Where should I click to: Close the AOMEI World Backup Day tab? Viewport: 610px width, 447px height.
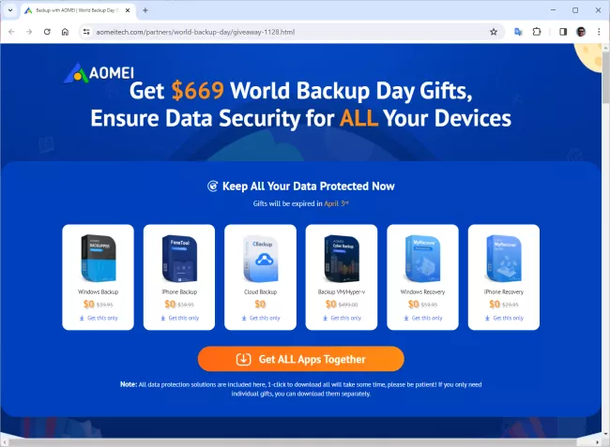[x=128, y=10]
